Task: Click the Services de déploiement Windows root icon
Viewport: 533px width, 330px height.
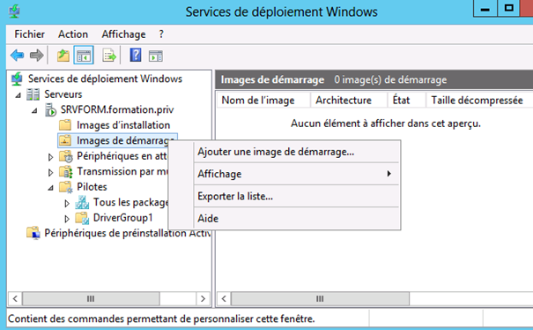Action: (x=17, y=79)
